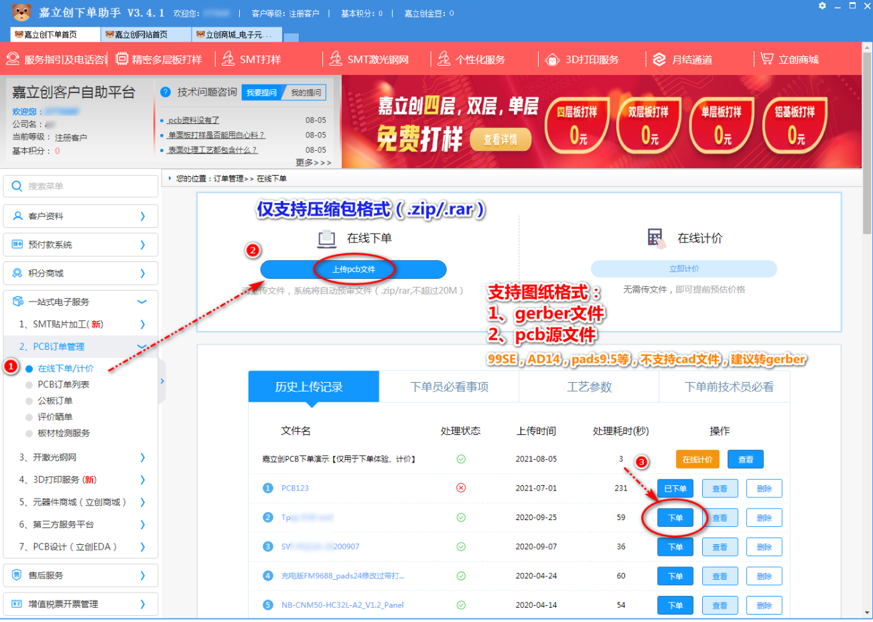Open the 嘉立创网站首页 tab

point(140,34)
